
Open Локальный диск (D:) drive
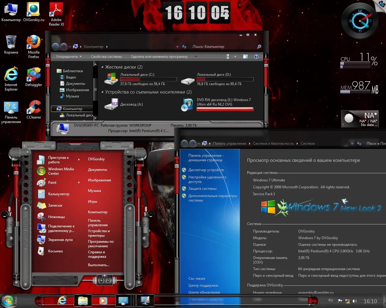pos(217,79)
